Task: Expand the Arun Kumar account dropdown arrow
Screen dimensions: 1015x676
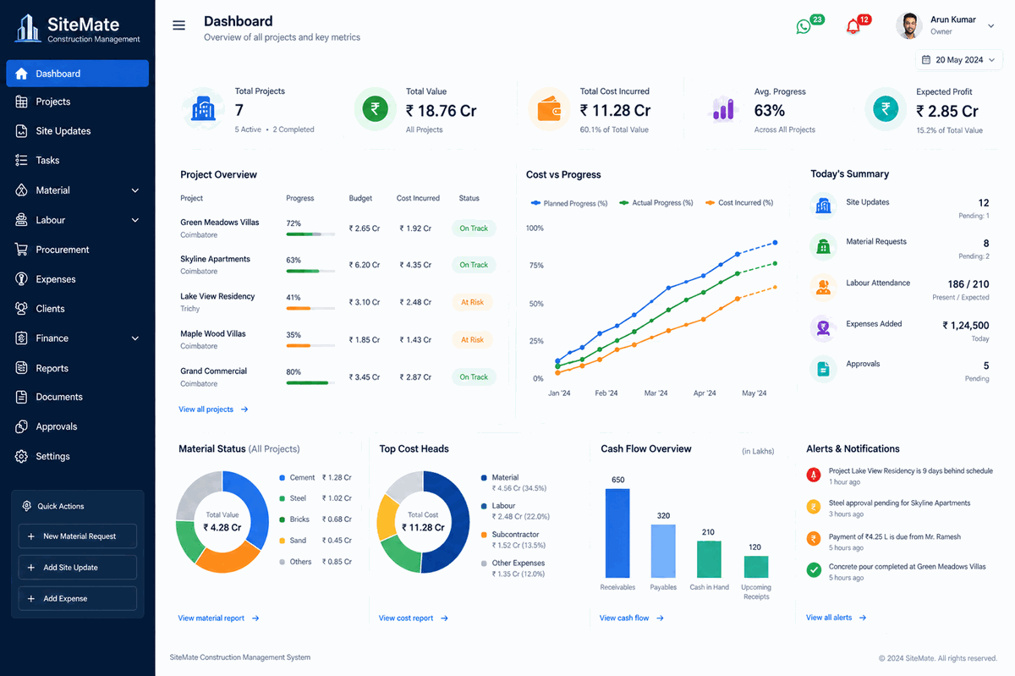Action: pyautogui.click(x=991, y=26)
